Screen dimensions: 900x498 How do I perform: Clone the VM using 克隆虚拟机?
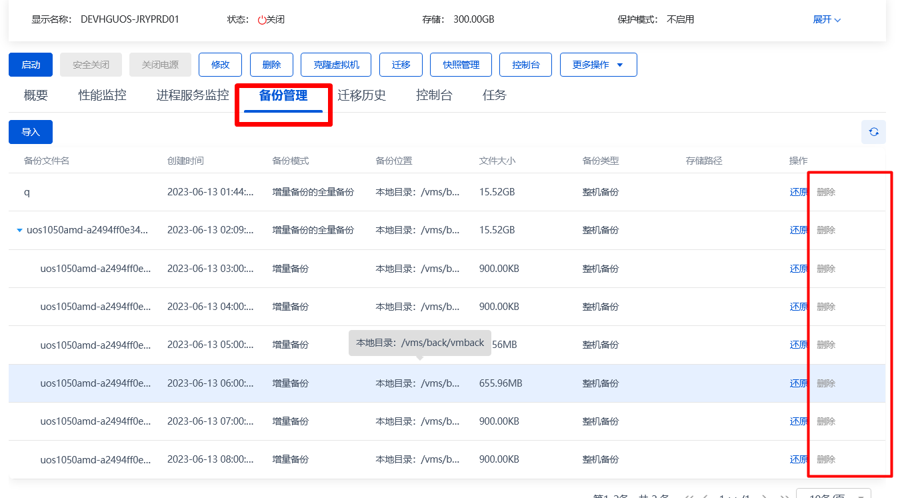click(x=337, y=65)
